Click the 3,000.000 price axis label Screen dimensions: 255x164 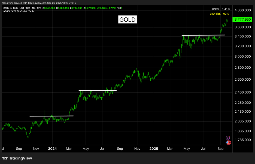click(x=242, y=56)
